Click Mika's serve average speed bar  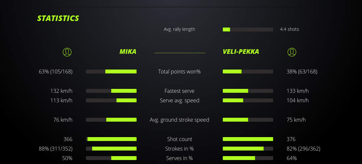click(x=111, y=100)
